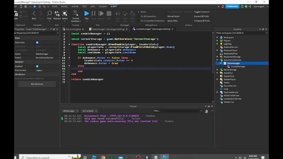Click Expand All Folds
The height and width of the screenshot is (159, 283).
[201, 16]
